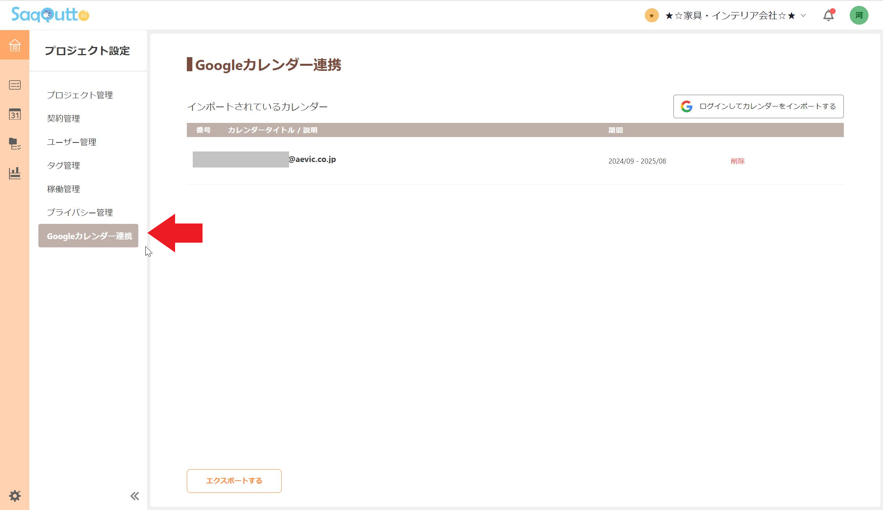This screenshot has width=883, height=510.
Task: Open the 契約管理 settings section
Action: click(x=64, y=118)
